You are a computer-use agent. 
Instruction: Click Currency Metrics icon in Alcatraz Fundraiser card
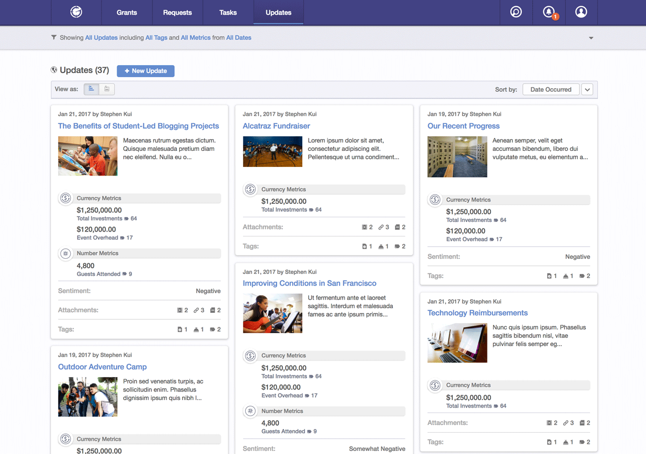(x=250, y=189)
